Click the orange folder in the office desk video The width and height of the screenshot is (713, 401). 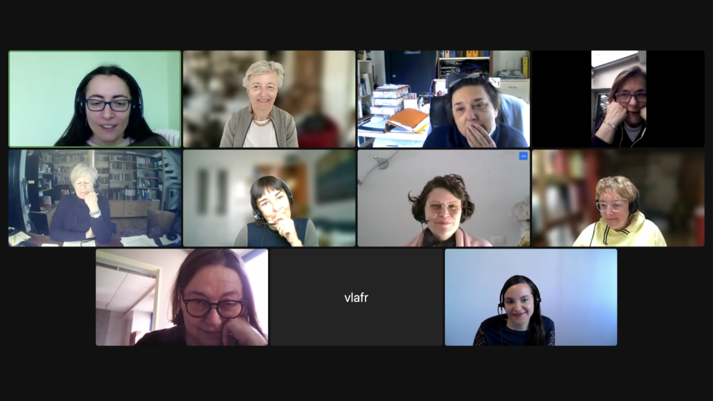tap(408, 120)
